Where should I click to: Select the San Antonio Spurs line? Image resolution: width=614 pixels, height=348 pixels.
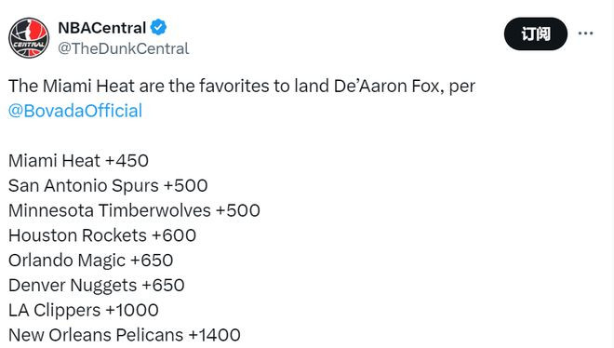click(108, 186)
